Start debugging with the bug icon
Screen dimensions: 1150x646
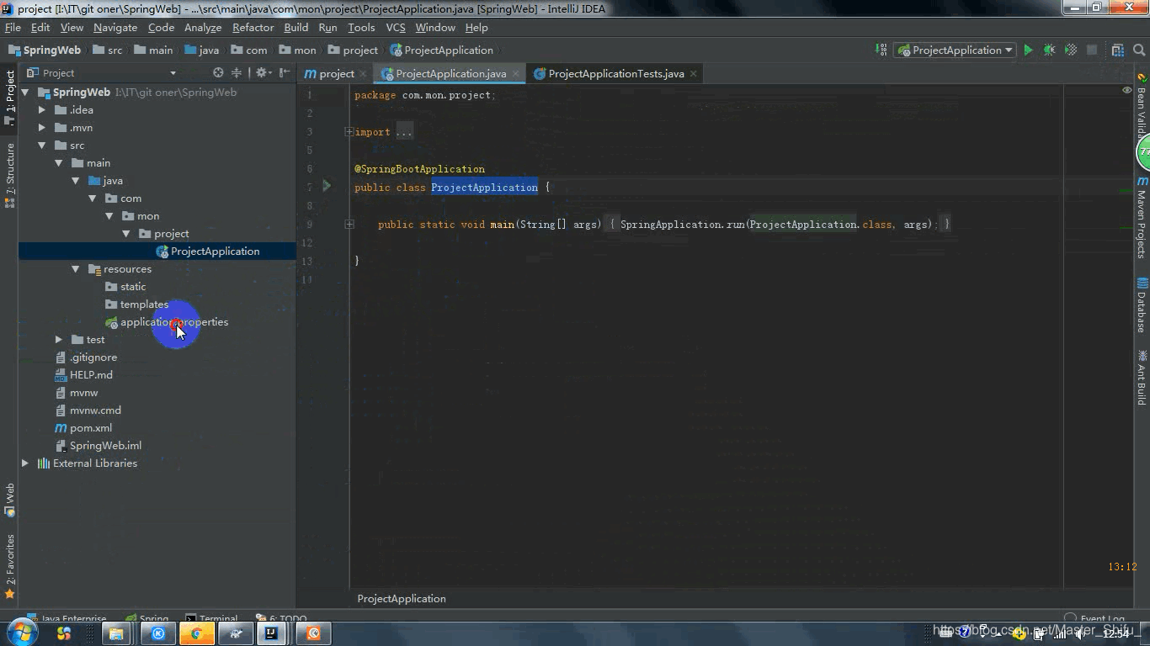1049,50
